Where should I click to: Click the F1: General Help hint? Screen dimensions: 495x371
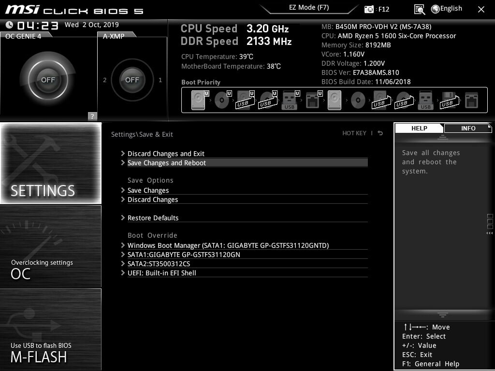431,364
